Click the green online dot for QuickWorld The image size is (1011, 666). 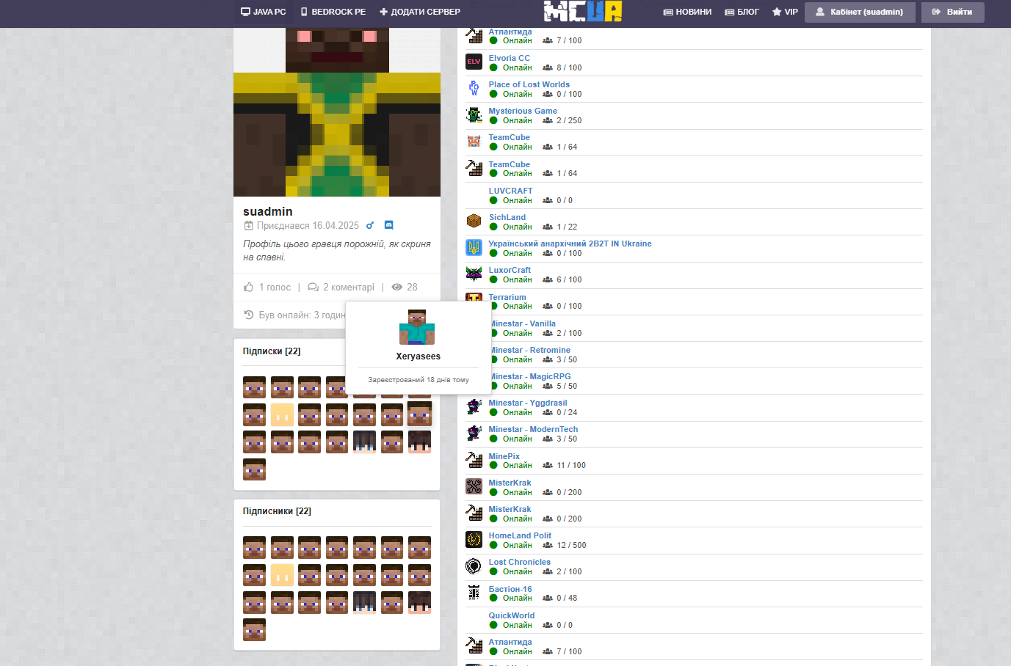pos(493,625)
